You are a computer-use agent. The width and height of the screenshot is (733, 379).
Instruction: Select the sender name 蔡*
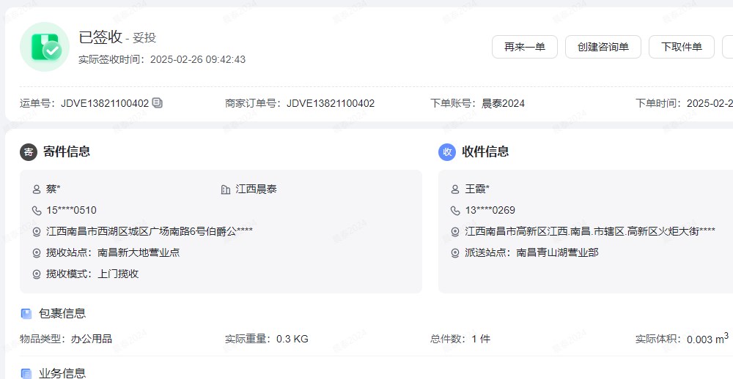[x=54, y=189]
